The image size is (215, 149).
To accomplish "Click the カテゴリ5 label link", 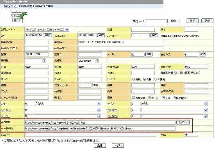I will coord(113,116).
